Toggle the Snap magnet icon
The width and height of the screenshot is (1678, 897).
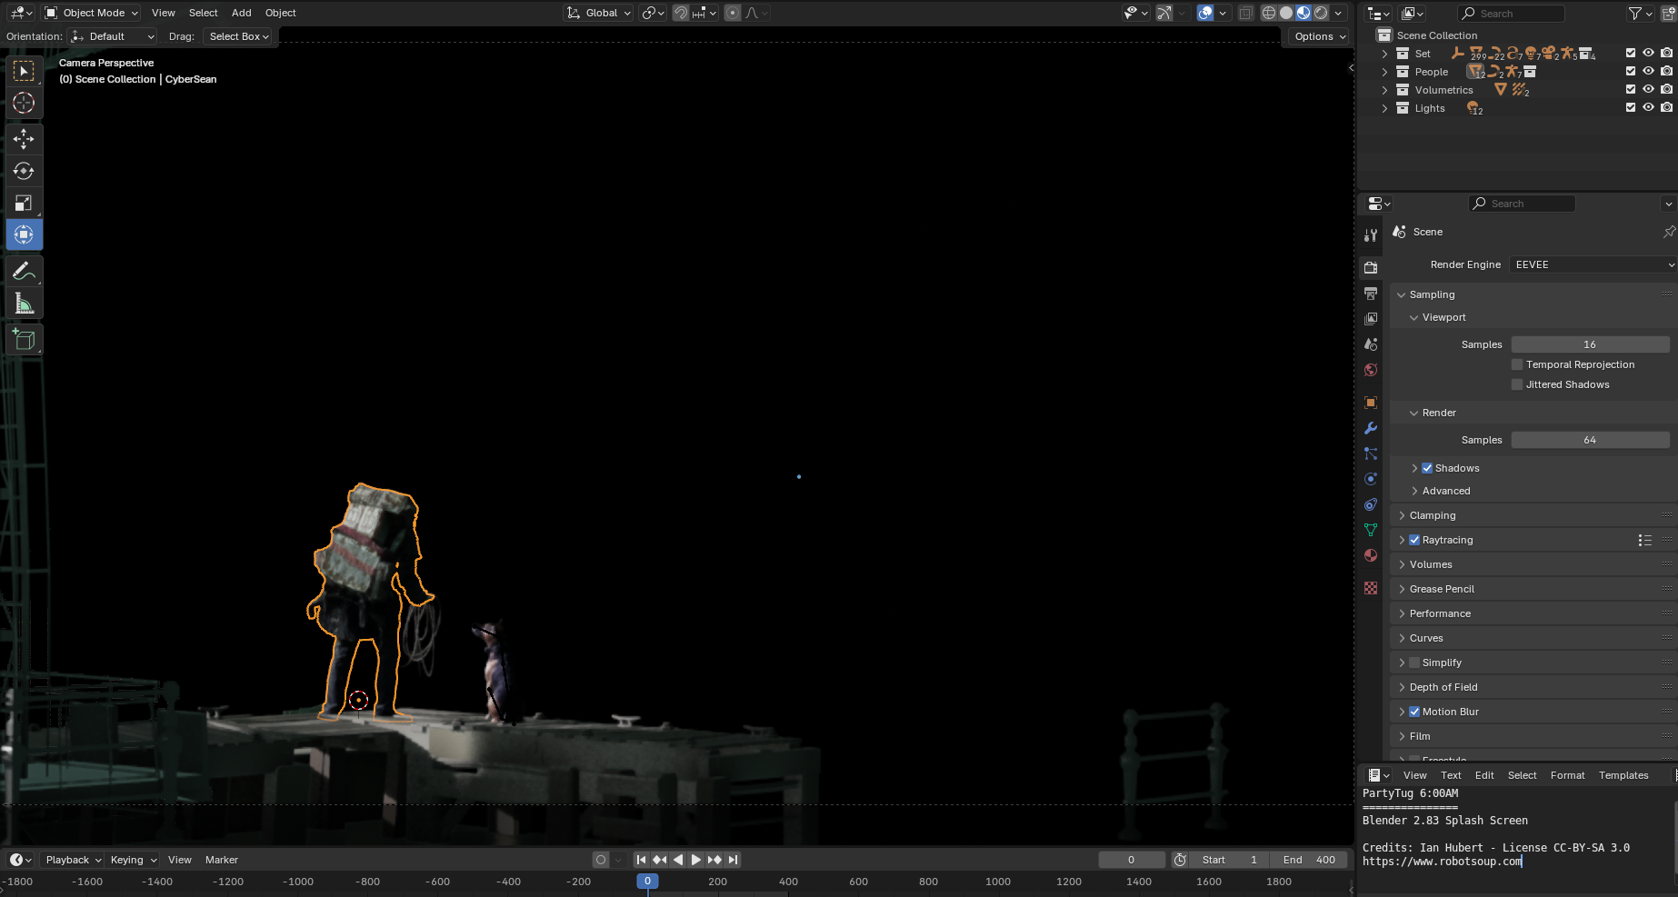(x=680, y=13)
